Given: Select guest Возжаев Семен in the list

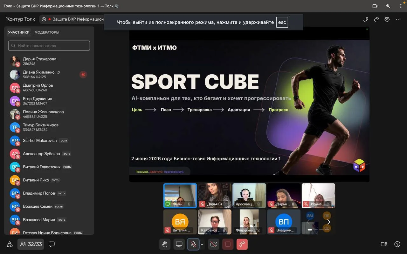Looking at the screenshot, I should (x=49, y=206).
